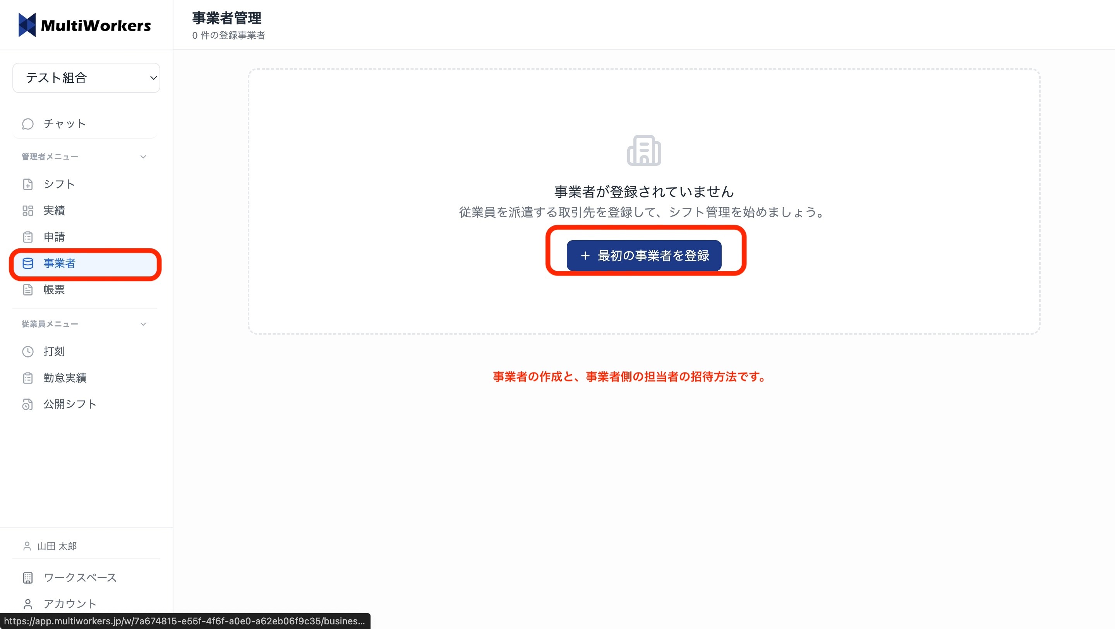Click 事業者が登録されていません message
Image resolution: width=1115 pixels, height=629 pixels.
(644, 192)
